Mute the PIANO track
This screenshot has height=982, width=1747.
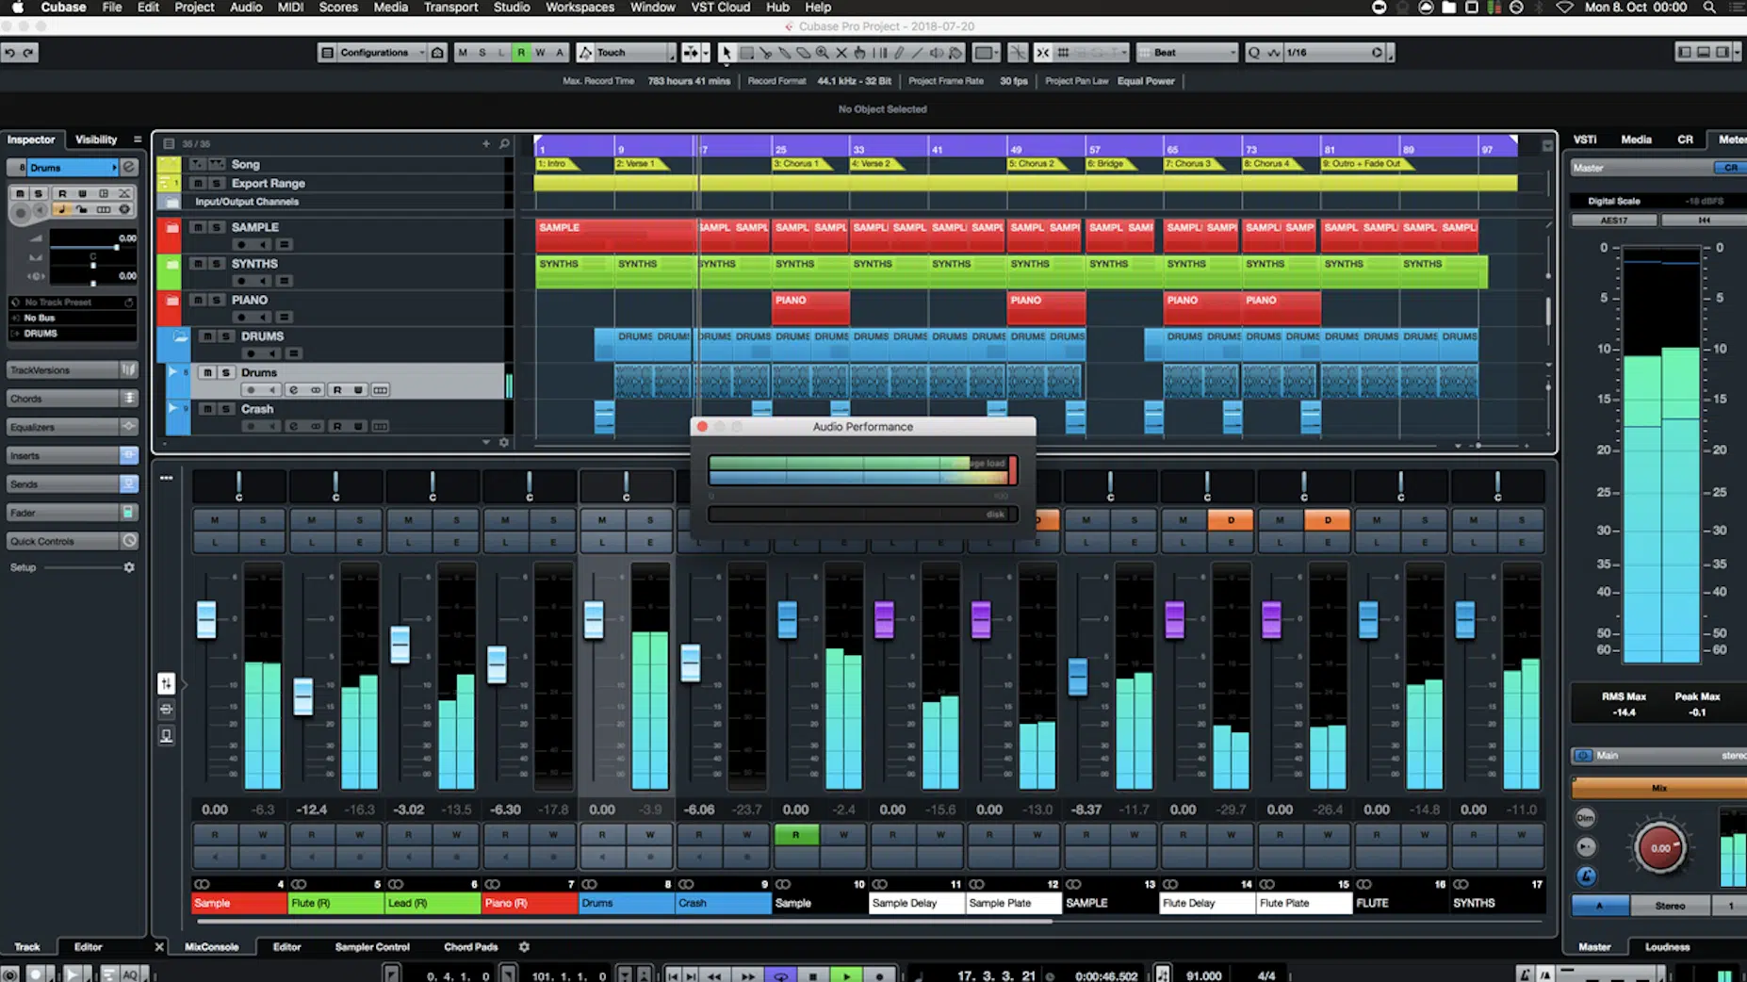198,300
